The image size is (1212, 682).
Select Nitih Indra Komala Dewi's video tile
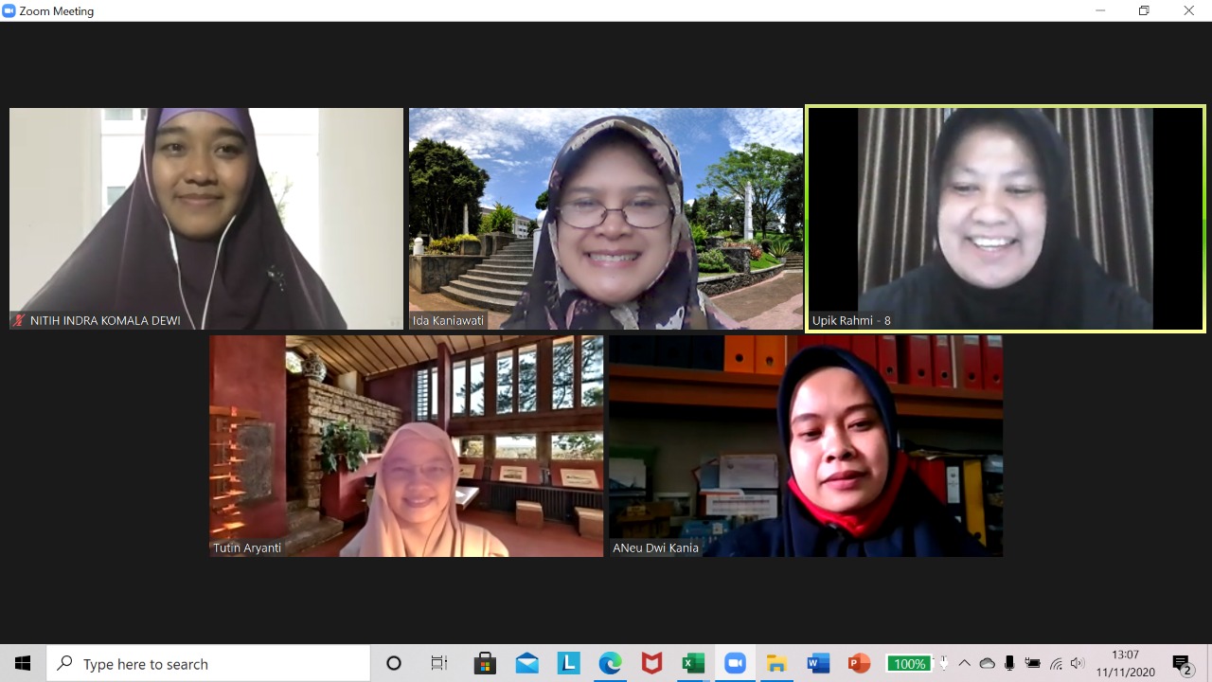coord(206,219)
